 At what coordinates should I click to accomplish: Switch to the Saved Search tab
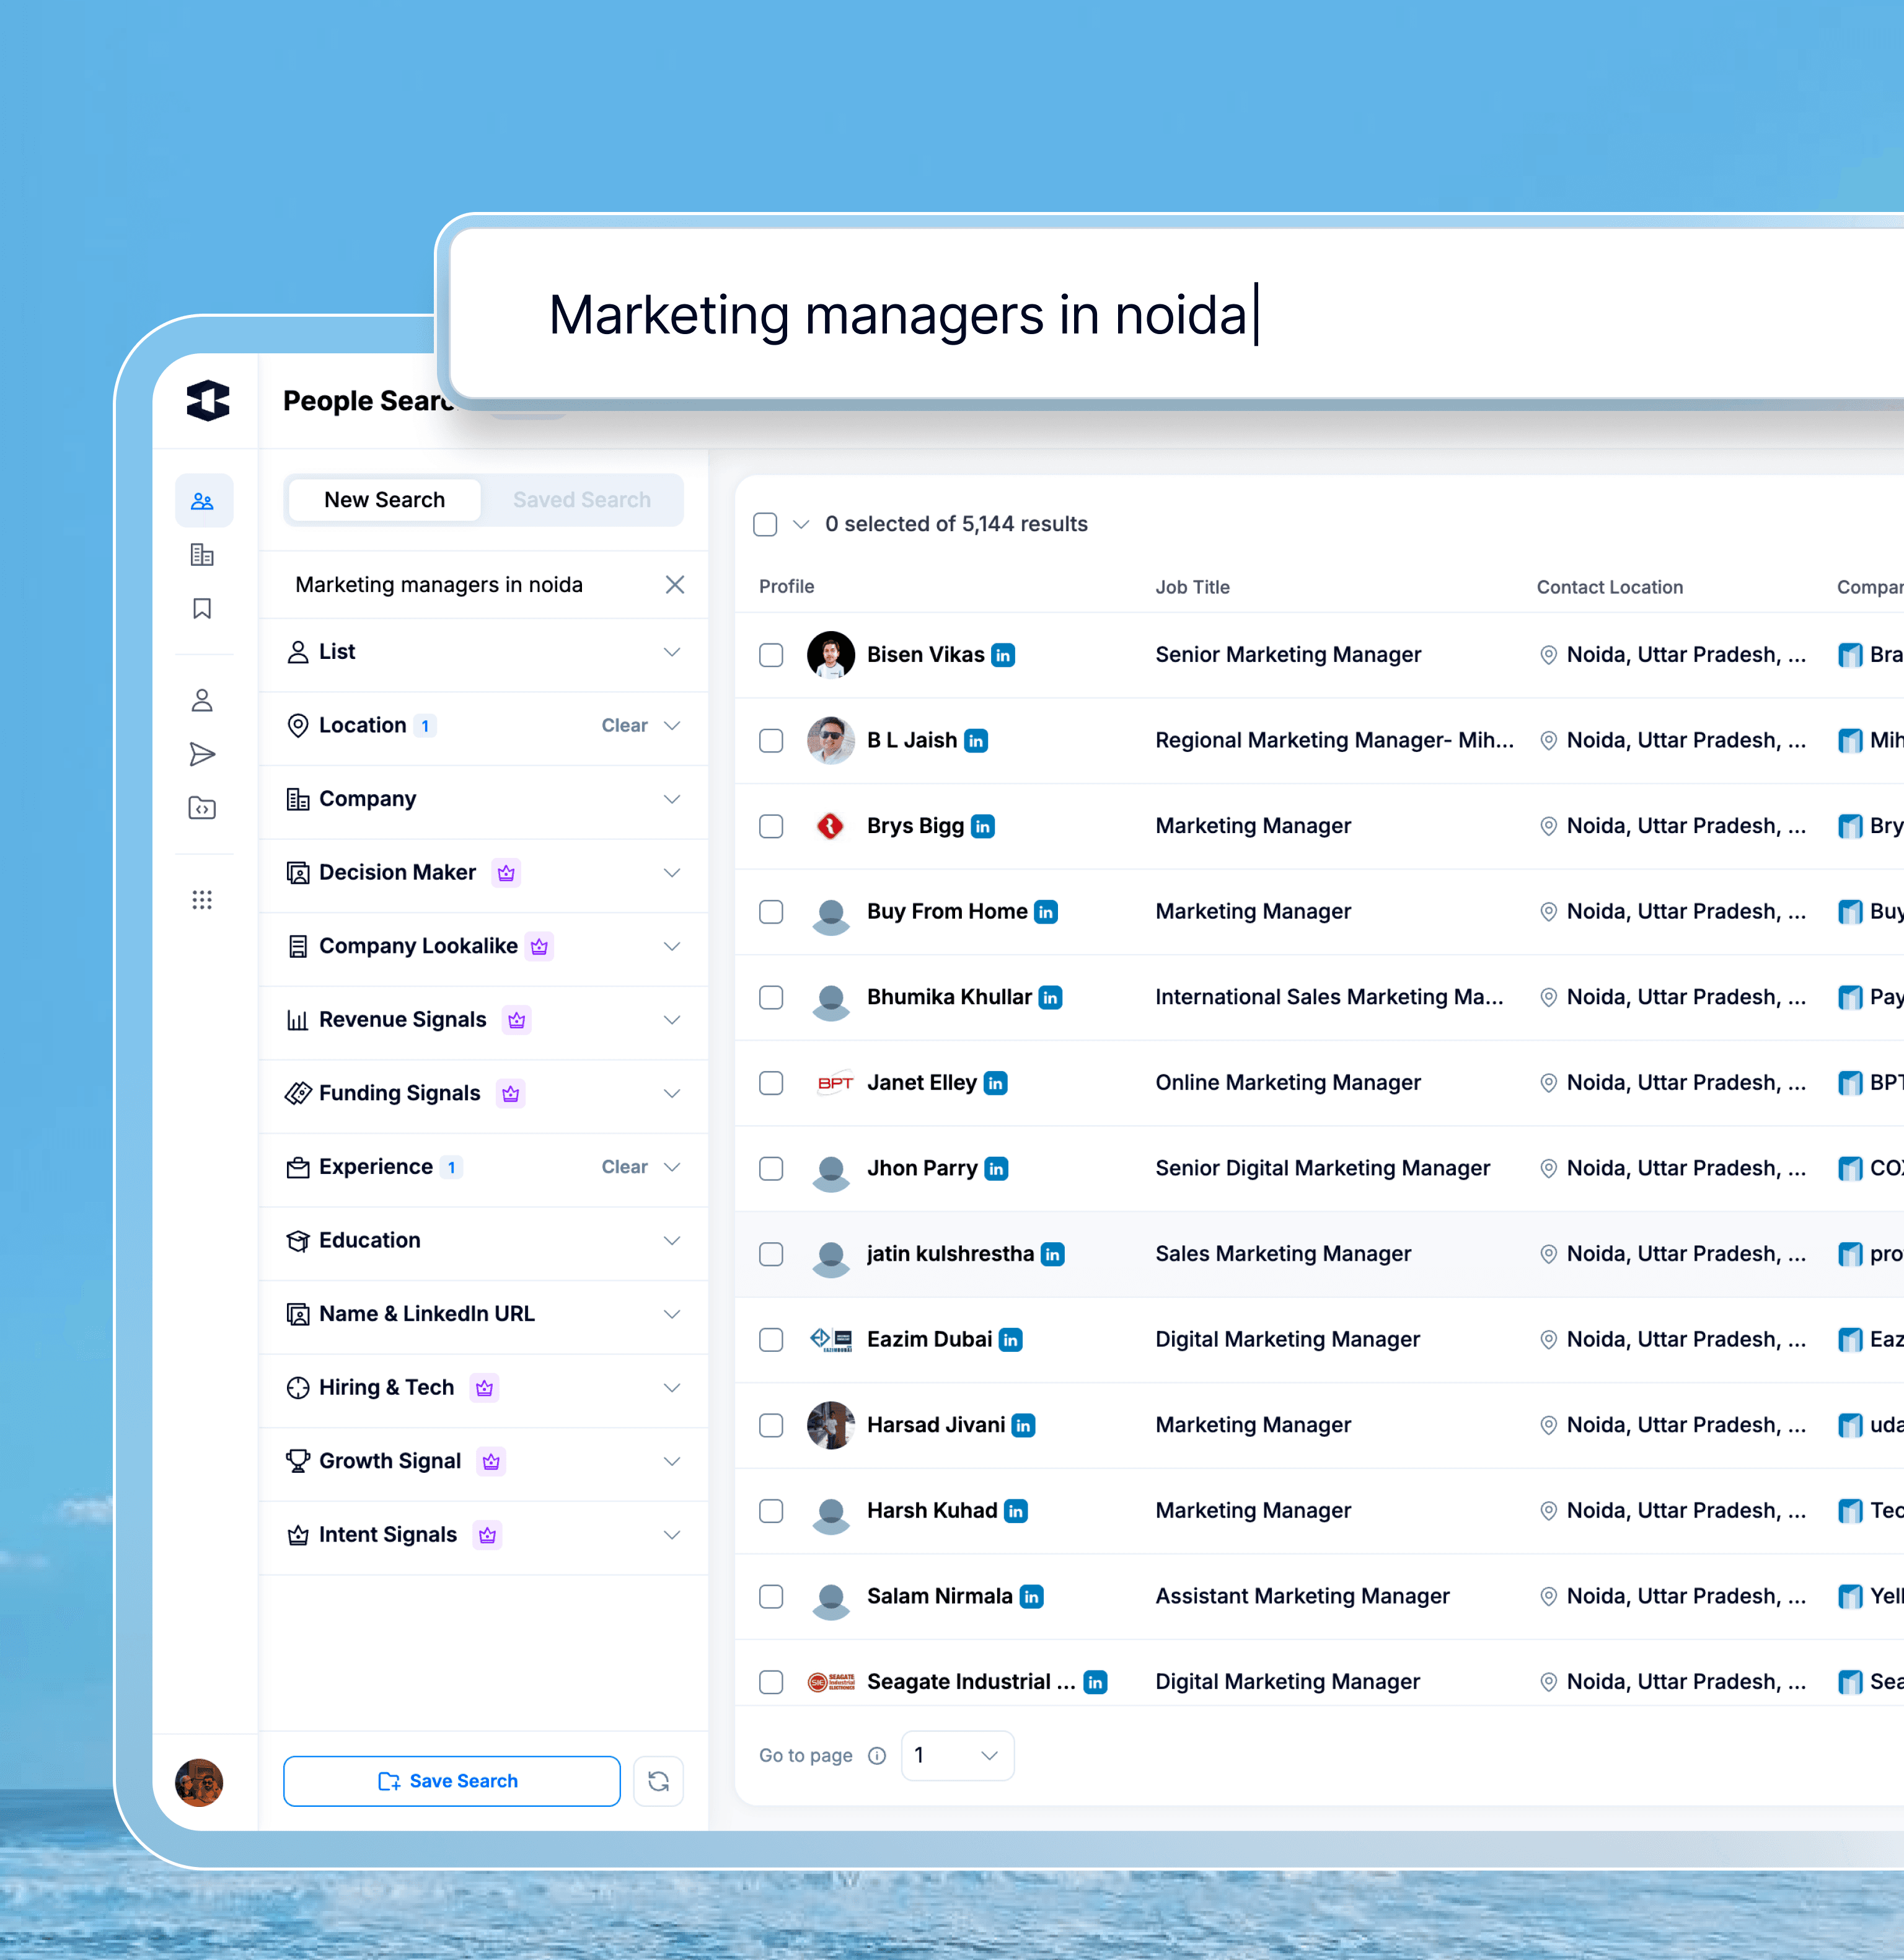tap(581, 500)
